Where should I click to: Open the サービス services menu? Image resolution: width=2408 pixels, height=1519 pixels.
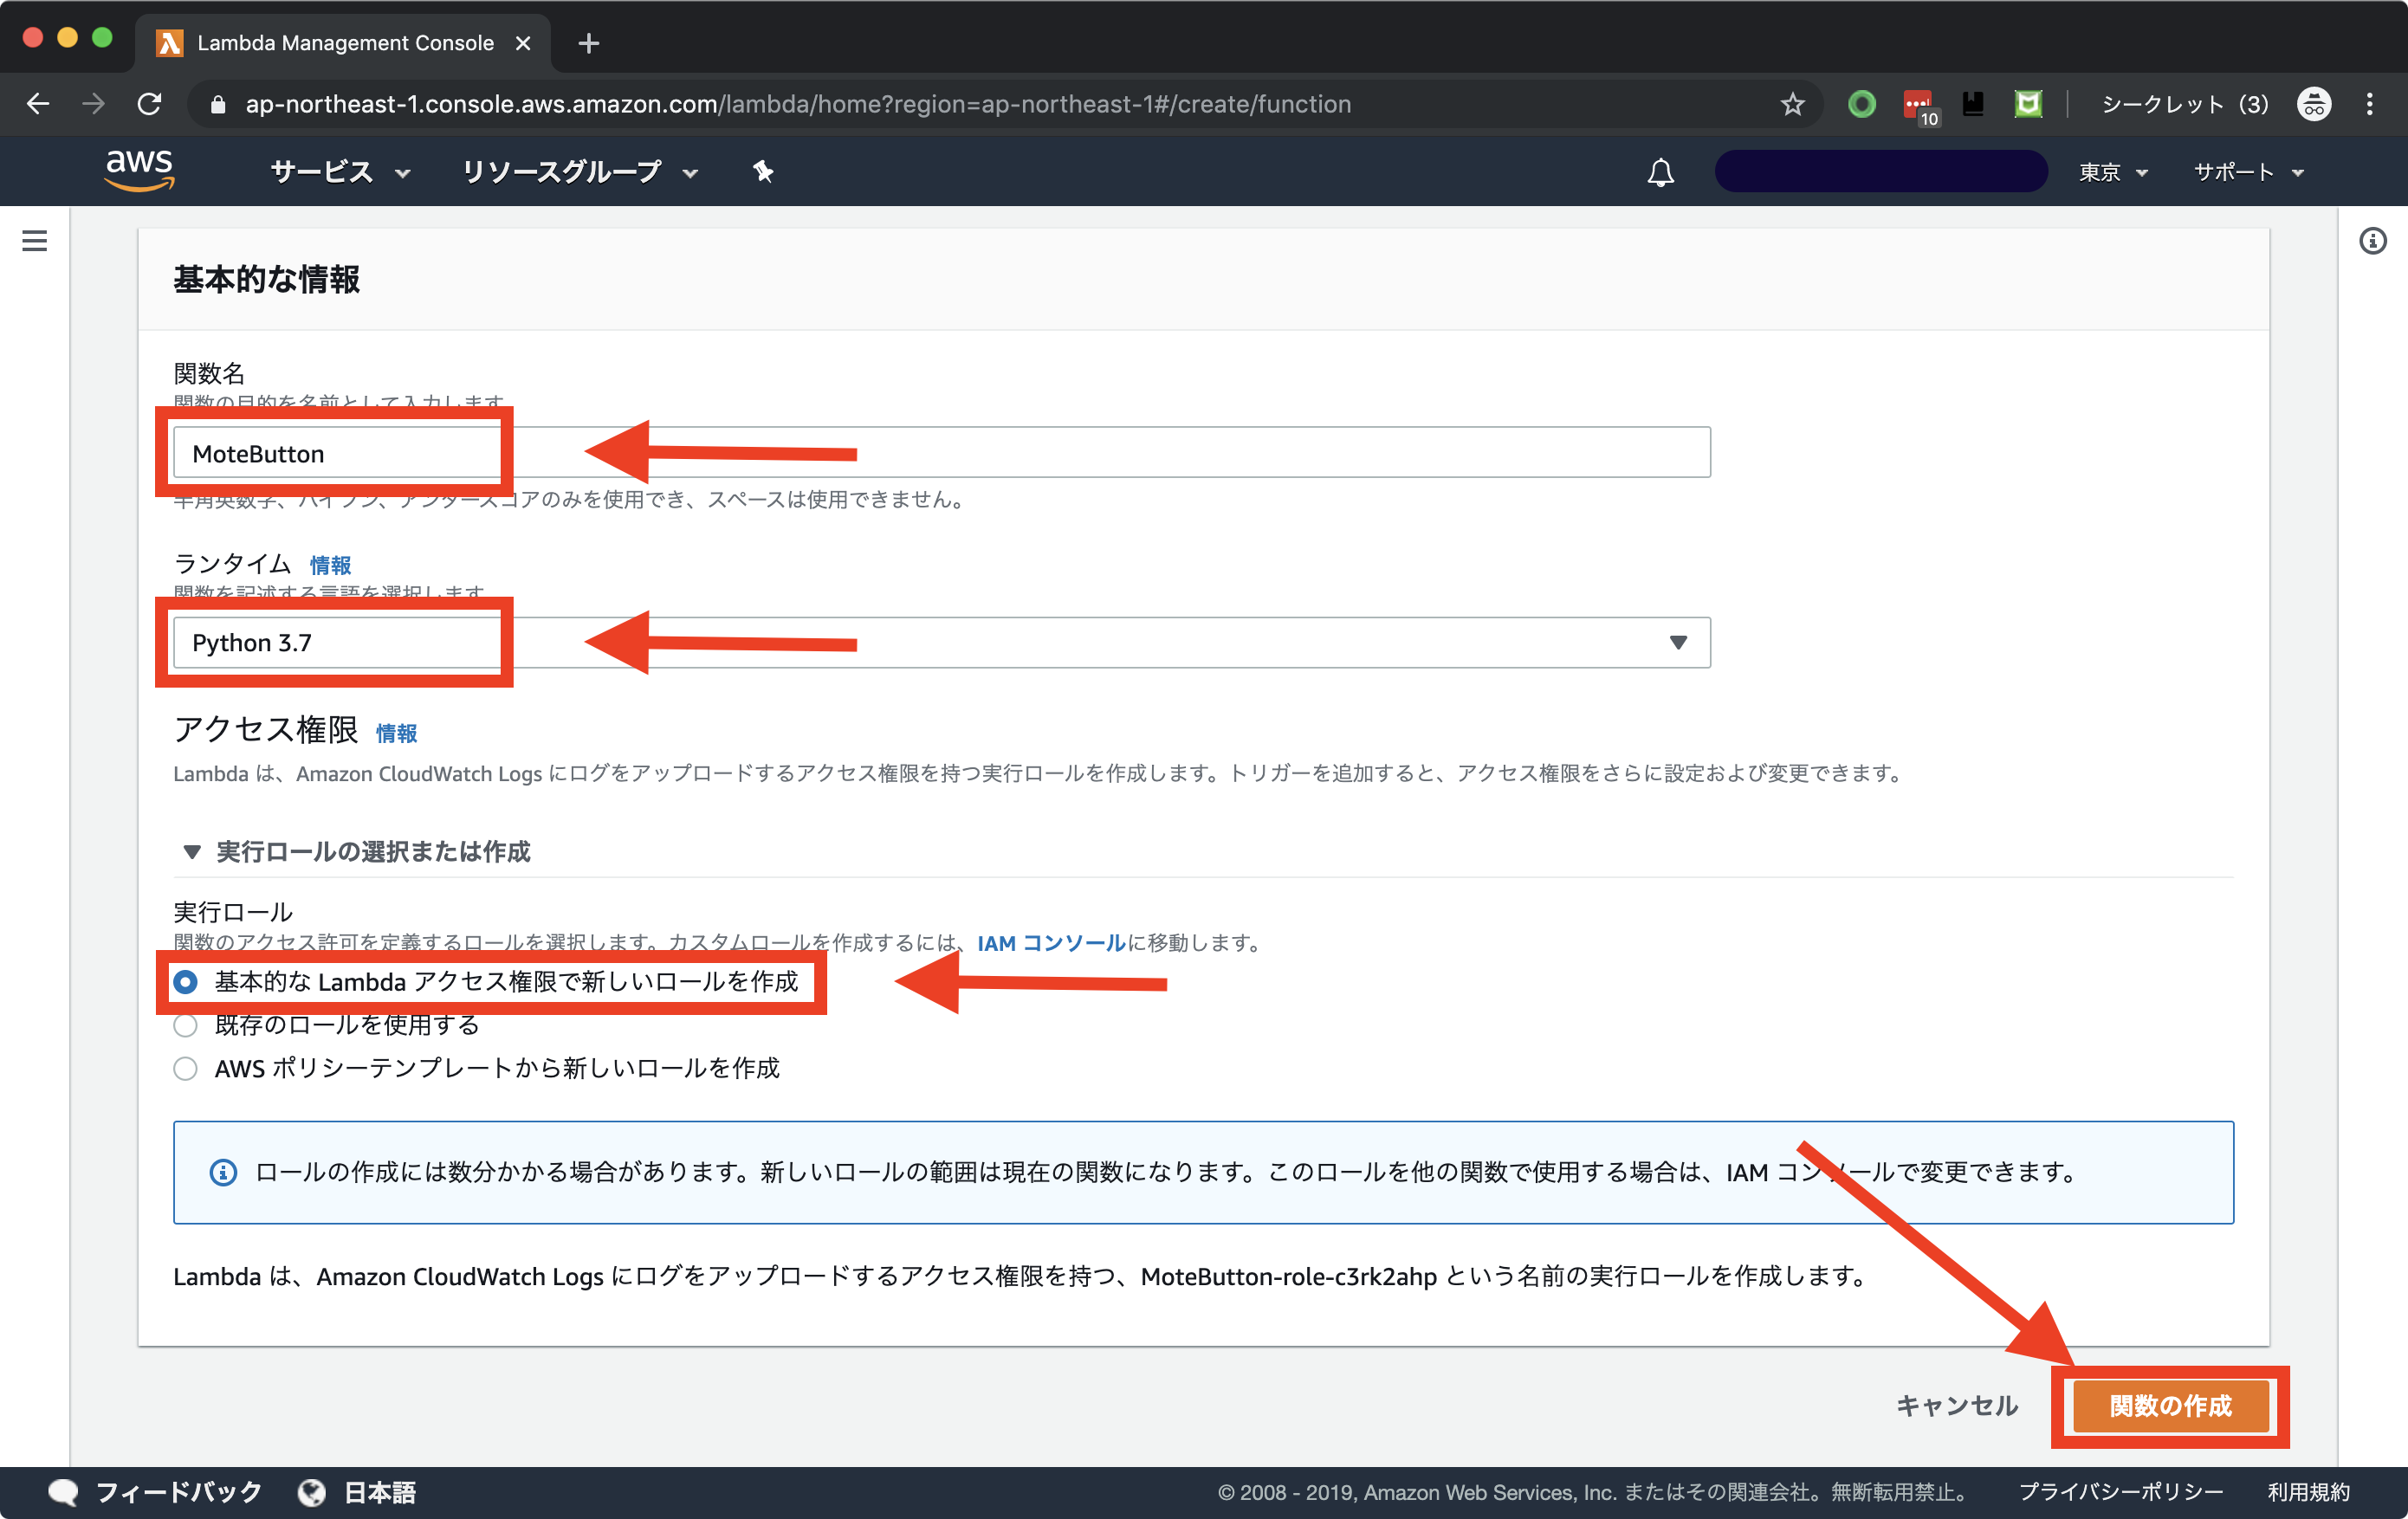click(340, 172)
